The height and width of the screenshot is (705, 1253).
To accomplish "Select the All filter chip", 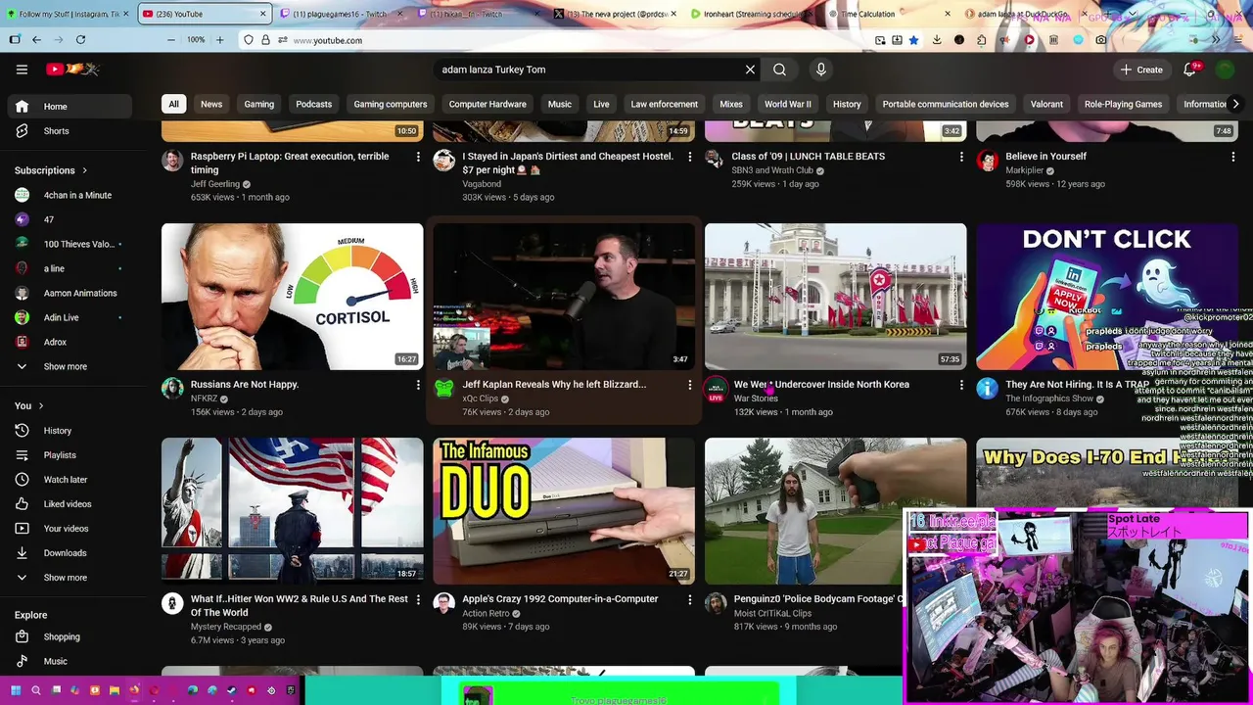I will (x=173, y=104).
